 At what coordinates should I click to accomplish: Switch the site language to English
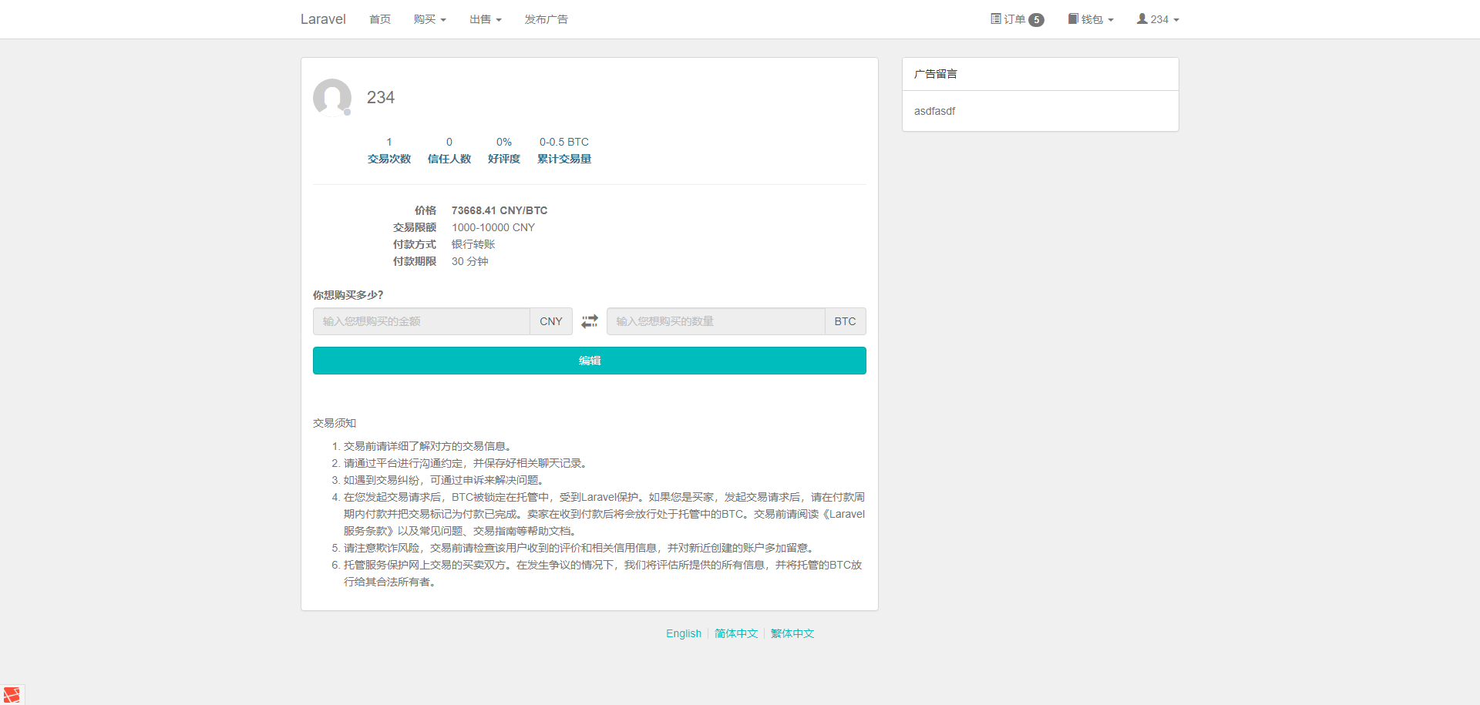[683, 633]
